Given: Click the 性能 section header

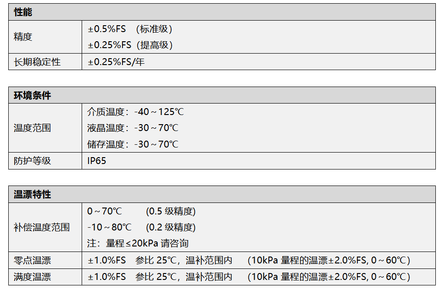Looking at the screenshot, I should [x=23, y=12].
